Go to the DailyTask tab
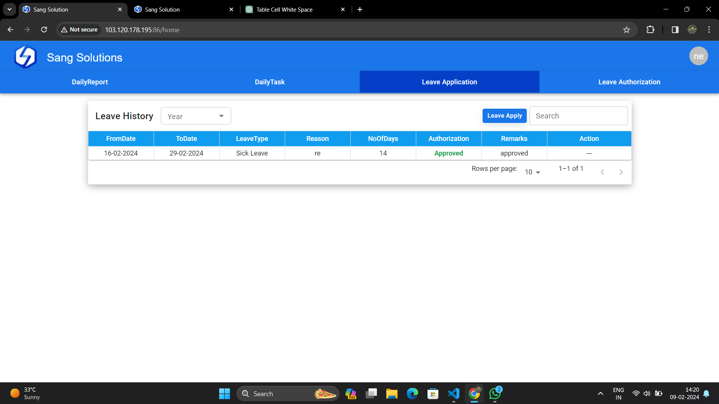The height and width of the screenshot is (404, 719). click(x=269, y=82)
